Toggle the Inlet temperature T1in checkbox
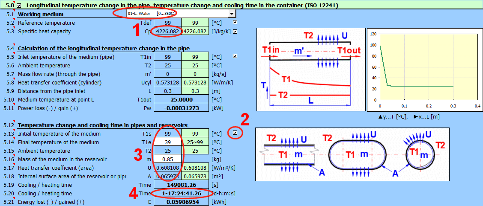This screenshot has height=206, width=483. [x=235, y=56]
